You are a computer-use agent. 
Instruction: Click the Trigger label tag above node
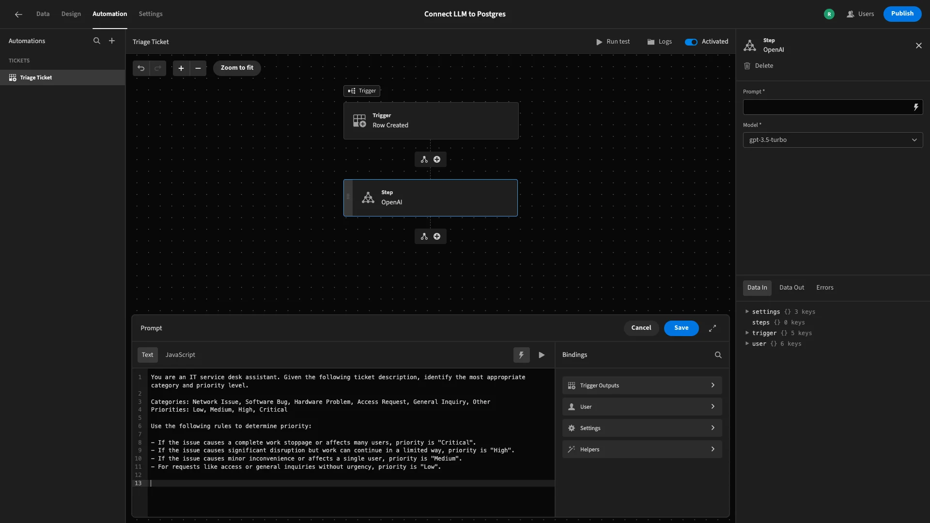(362, 91)
